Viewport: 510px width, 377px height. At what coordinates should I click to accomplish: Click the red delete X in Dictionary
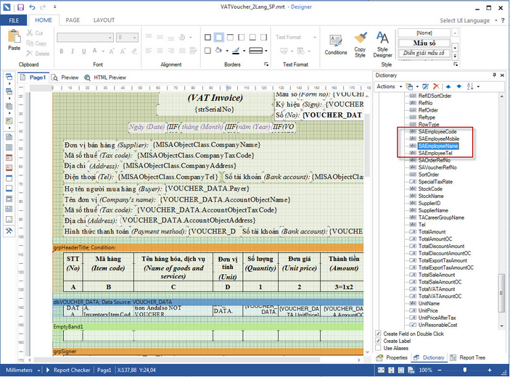[436, 86]
